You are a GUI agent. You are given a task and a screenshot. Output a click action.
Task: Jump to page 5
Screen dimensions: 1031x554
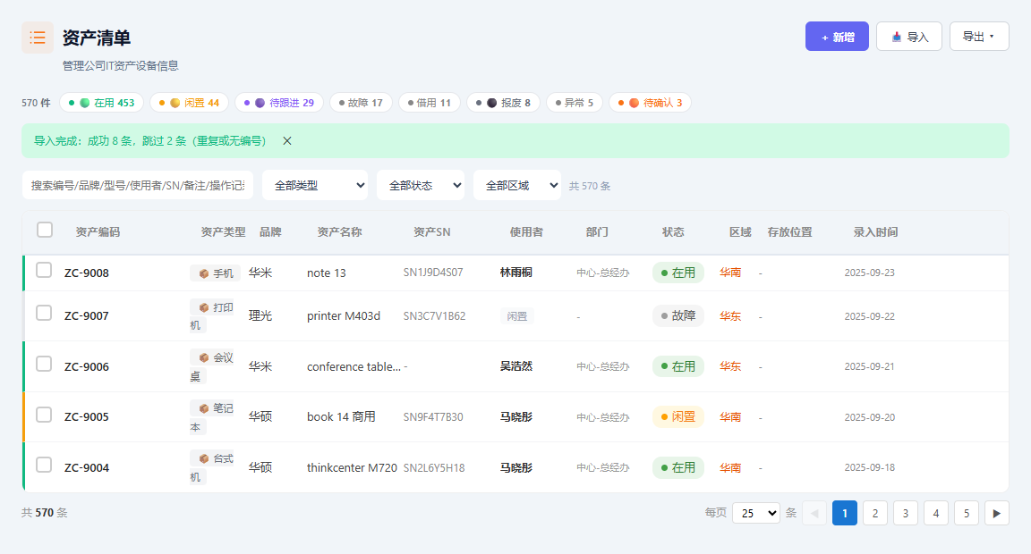[967, 513]
